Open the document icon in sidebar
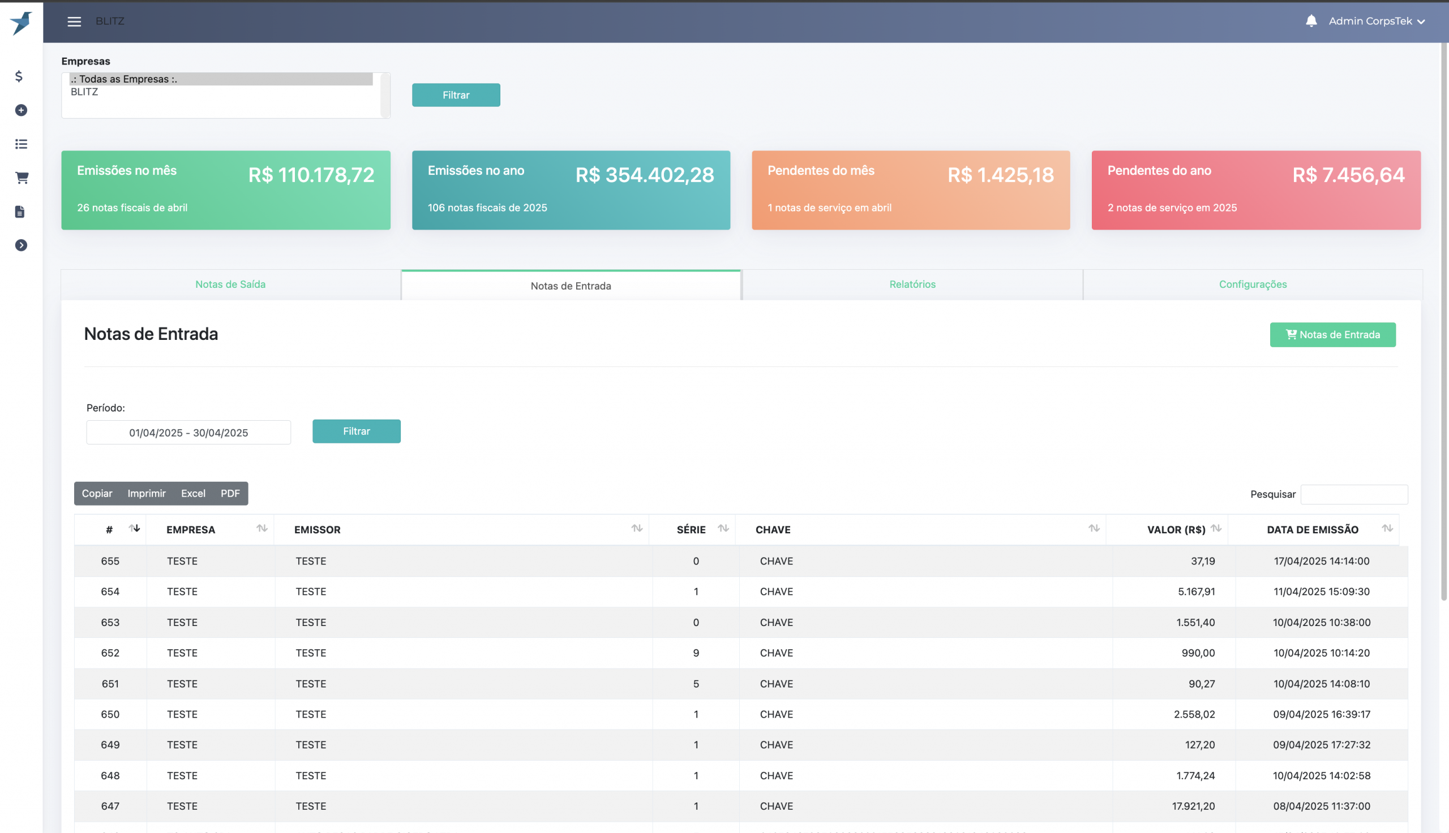This screenshot has height=833, width=1449. 20,212
